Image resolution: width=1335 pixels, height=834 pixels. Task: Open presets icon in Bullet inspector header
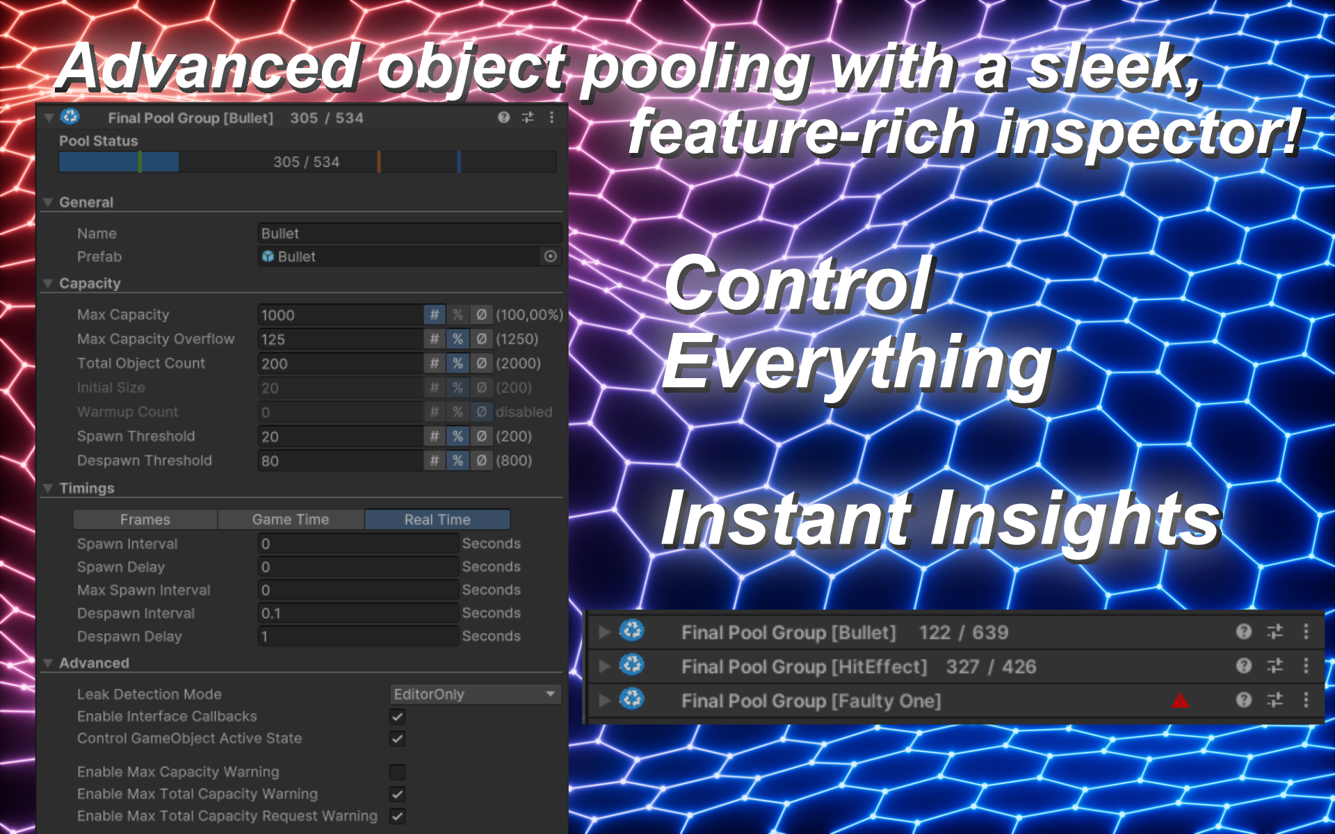click(528, 117)
